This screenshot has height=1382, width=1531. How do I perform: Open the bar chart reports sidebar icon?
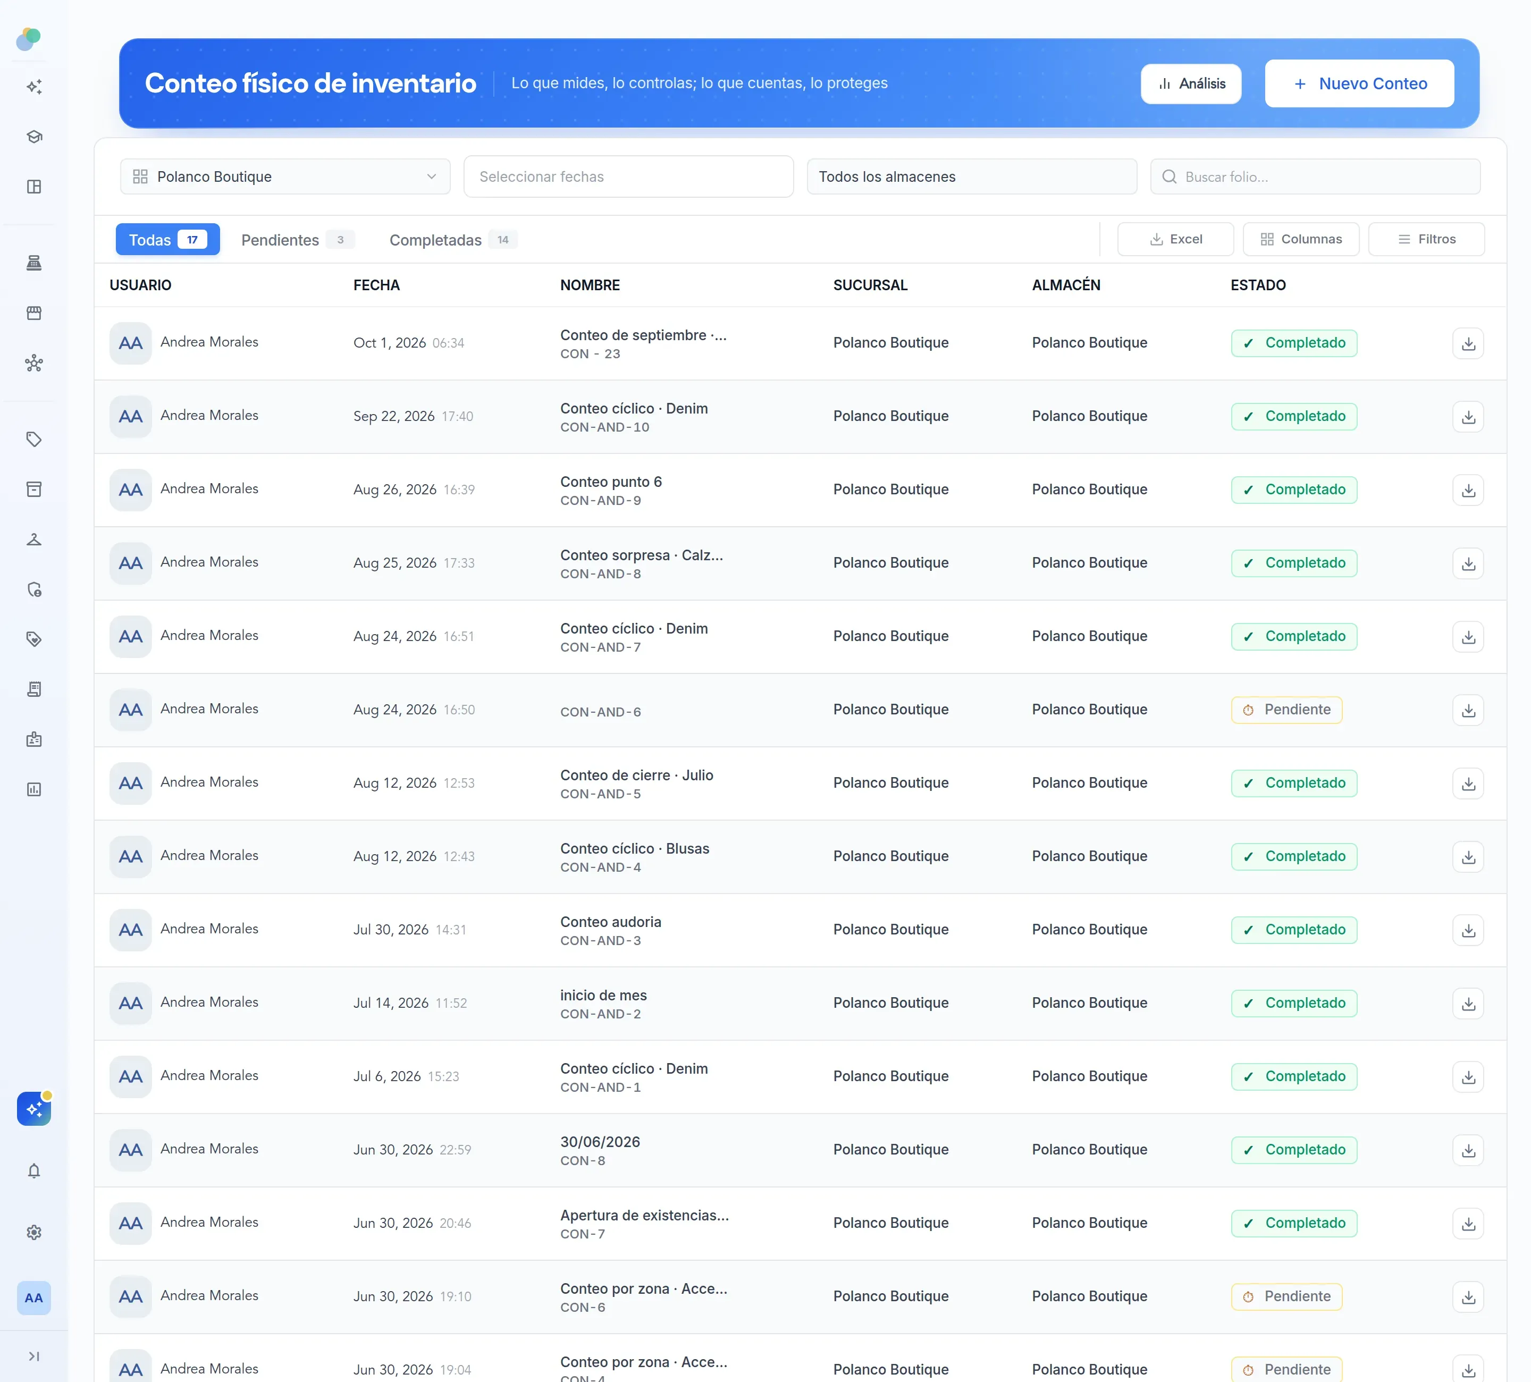pos(33,789)
